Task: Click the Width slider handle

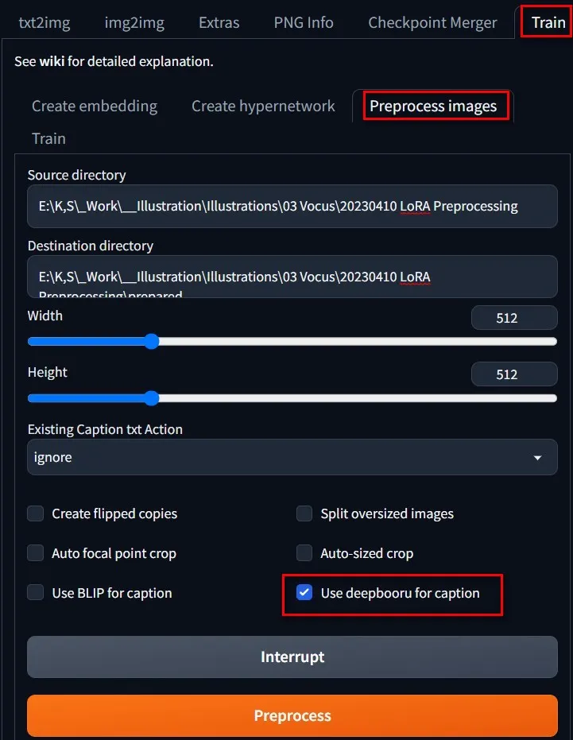Action: 152,342
